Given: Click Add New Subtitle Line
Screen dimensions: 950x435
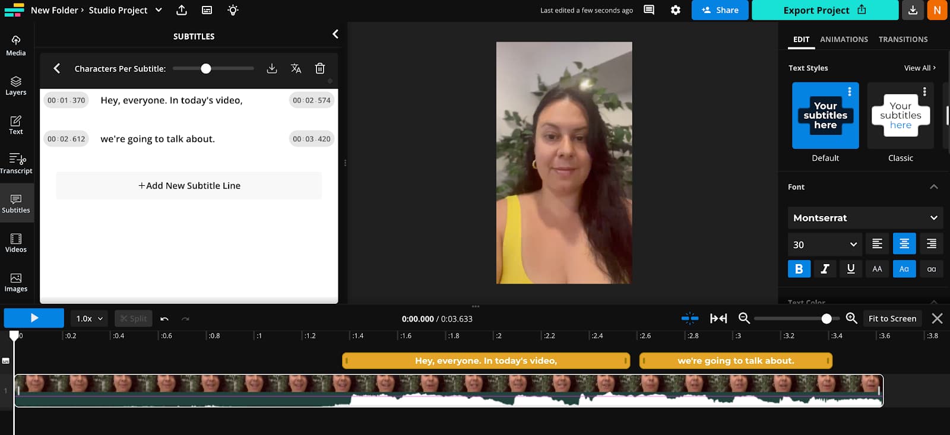Looking at the screenshot, I should pyautogui.click(x=189, y=186).
